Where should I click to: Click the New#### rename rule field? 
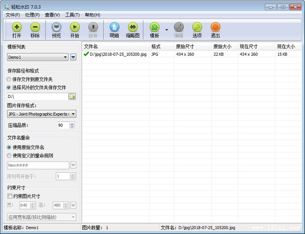coord(38,165)
